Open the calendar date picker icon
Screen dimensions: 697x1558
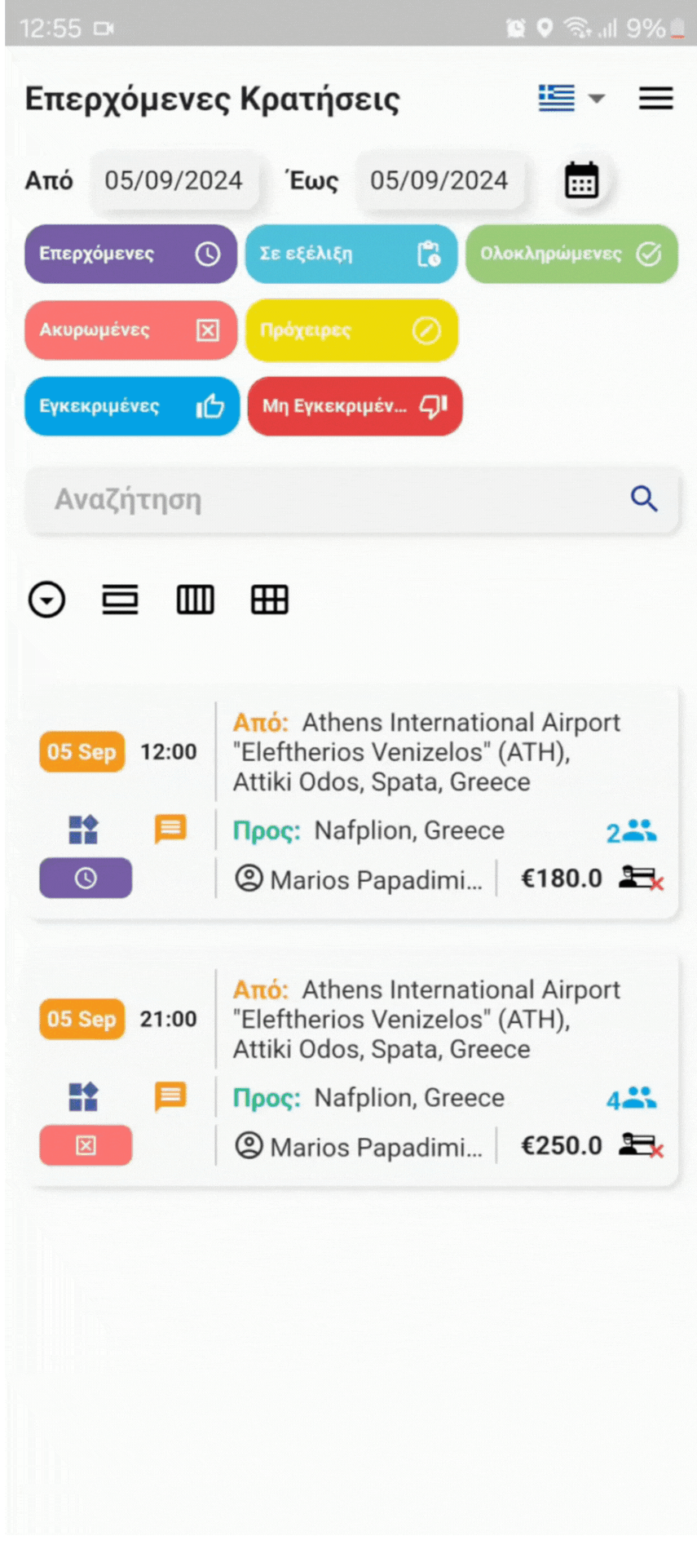pyautogui.click(x=581, y=180)
